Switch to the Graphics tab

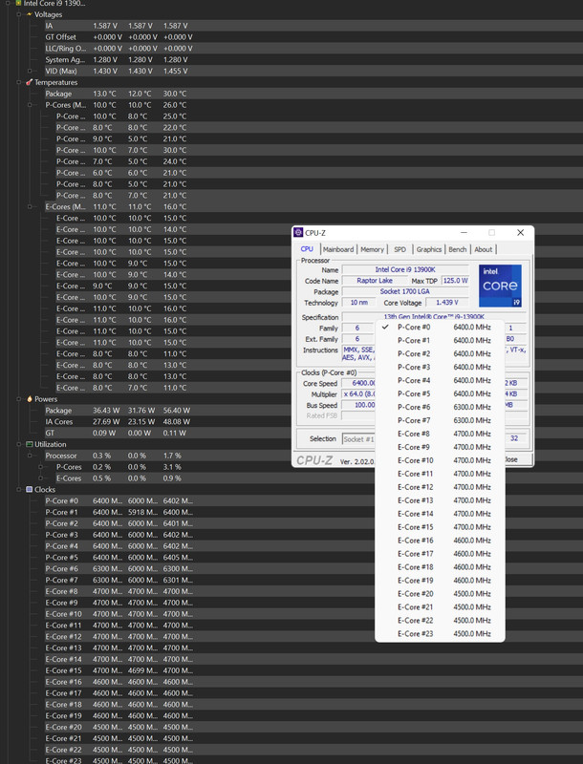coord(429,249)
